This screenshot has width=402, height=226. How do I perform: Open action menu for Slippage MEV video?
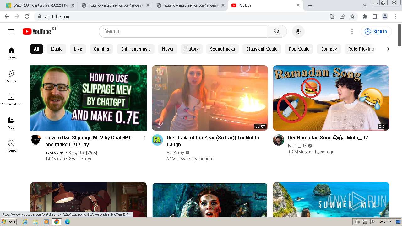144,138
